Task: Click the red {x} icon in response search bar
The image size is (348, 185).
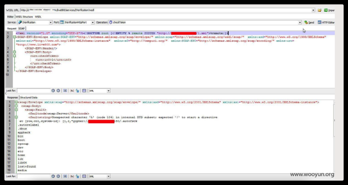Action: click(x=72, y=176)
